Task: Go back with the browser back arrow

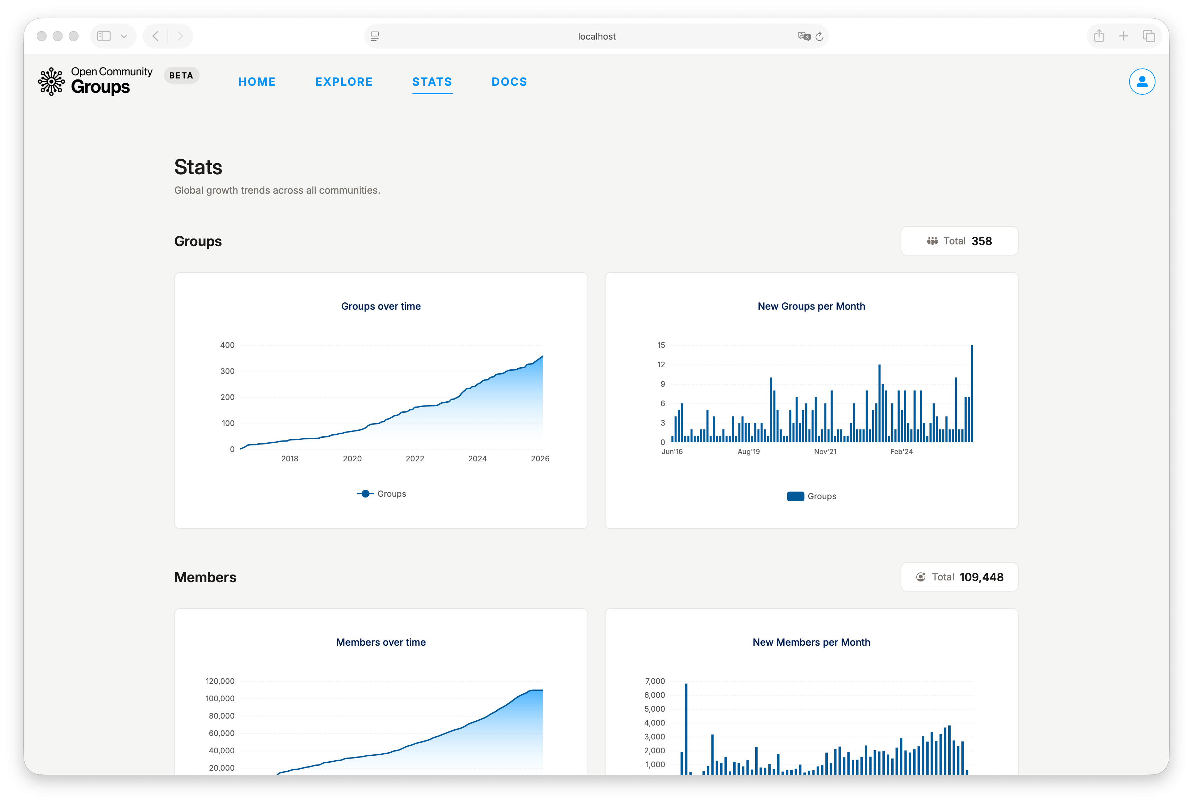Action: click(155, 36)
